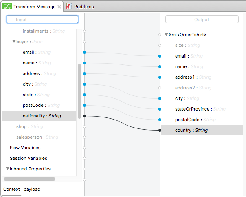Click the Transform Message tab icon
The width and height of the screenshot is (246, 197).
[x=7, y=7]
